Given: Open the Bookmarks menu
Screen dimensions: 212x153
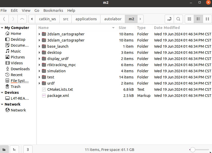Looking at the screenshot, I should pyautogui.click(x=53, y=11).
